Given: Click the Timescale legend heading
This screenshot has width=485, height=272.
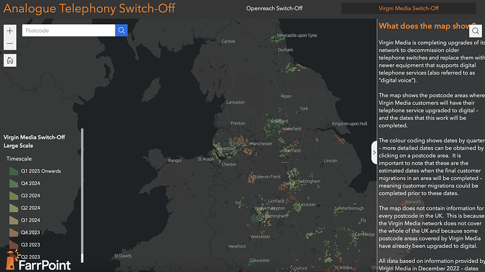Looking at the screenshot, I should point(19,159).
